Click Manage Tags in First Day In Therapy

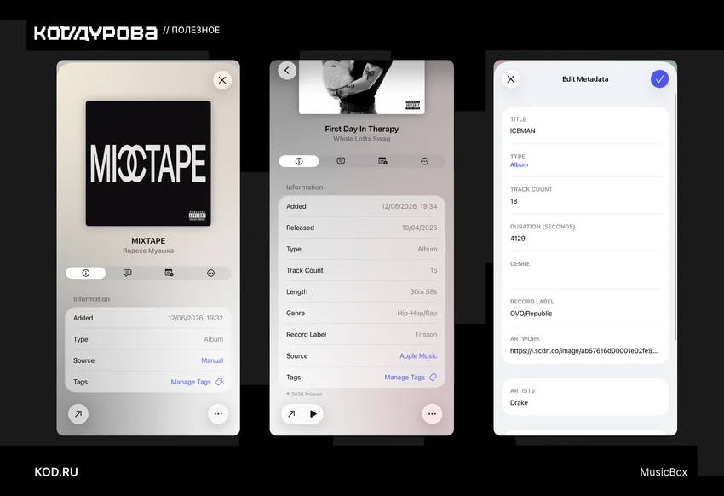click(x=405, y=378)
